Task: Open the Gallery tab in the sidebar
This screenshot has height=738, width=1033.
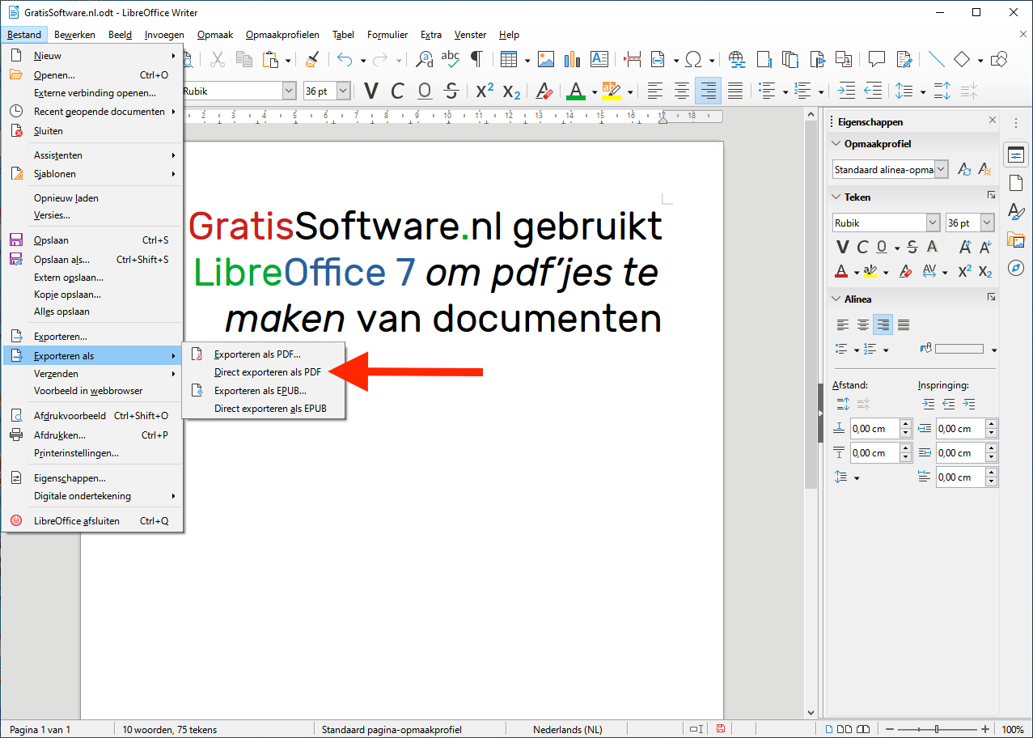Action: (1015, 240)
